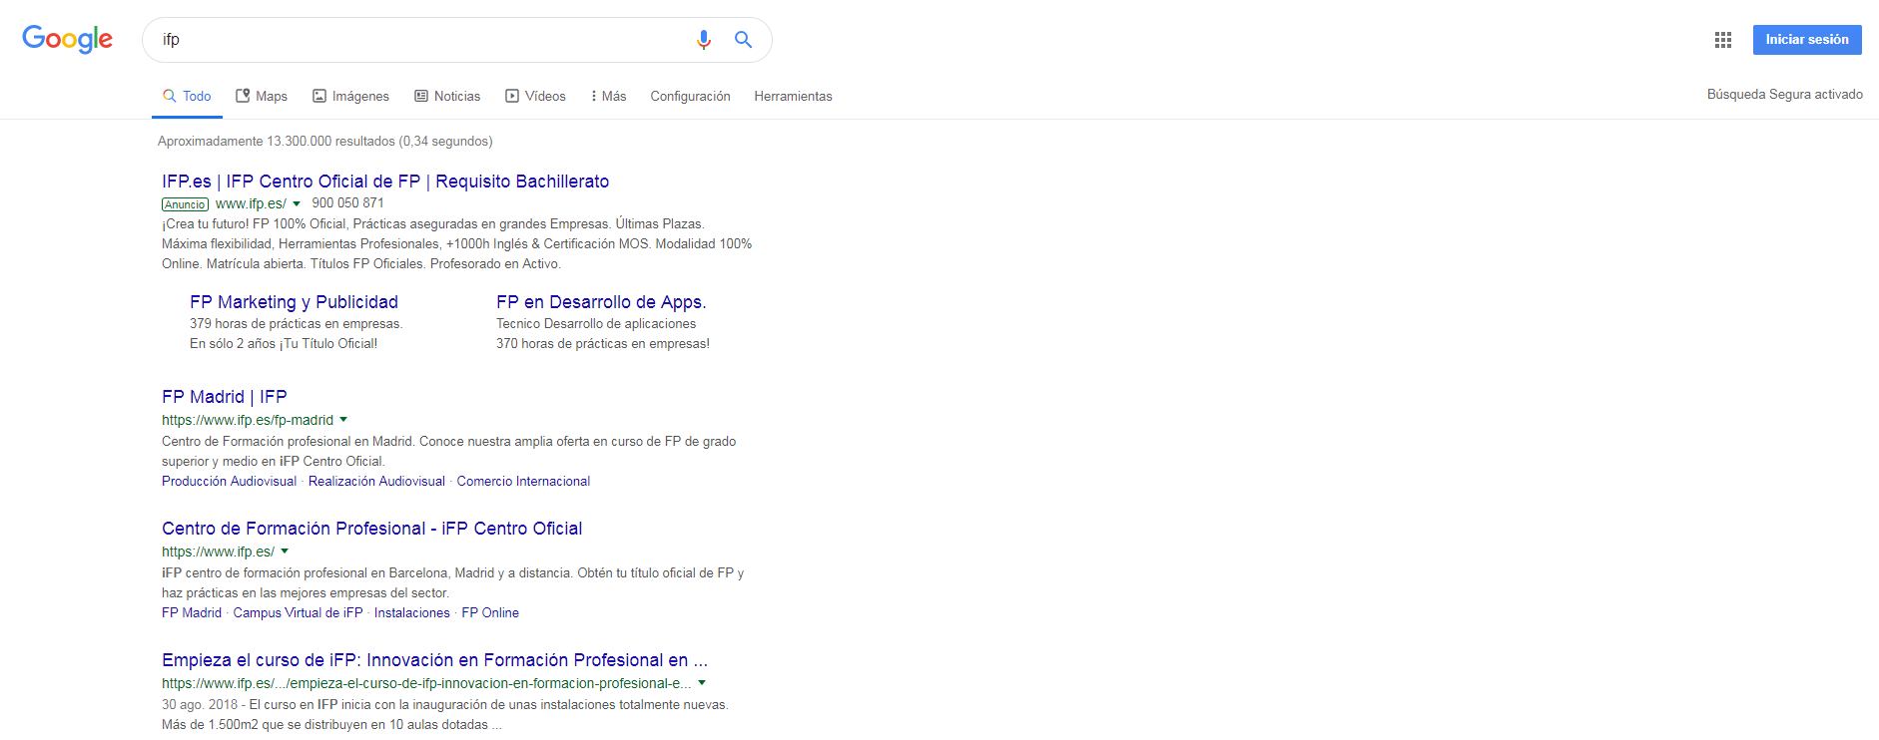This screenshot has width=1879, height=740.
Task: Click the search box containing ifp
Action: coord(419,40)
